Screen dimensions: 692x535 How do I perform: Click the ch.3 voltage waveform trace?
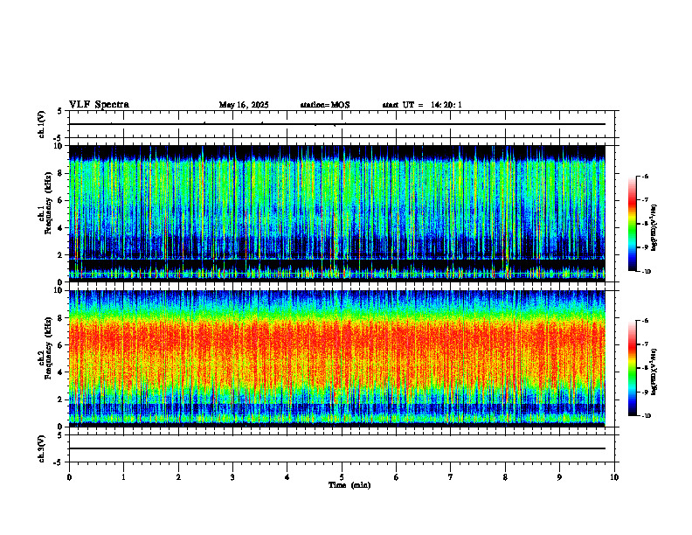(x=337, y=448)
